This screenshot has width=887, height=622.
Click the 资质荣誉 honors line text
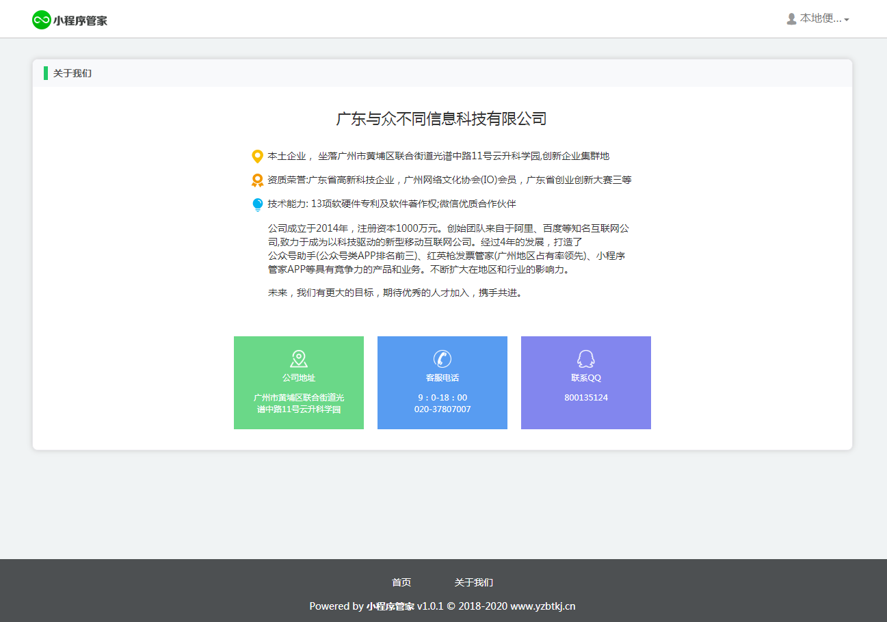[449, 180]
